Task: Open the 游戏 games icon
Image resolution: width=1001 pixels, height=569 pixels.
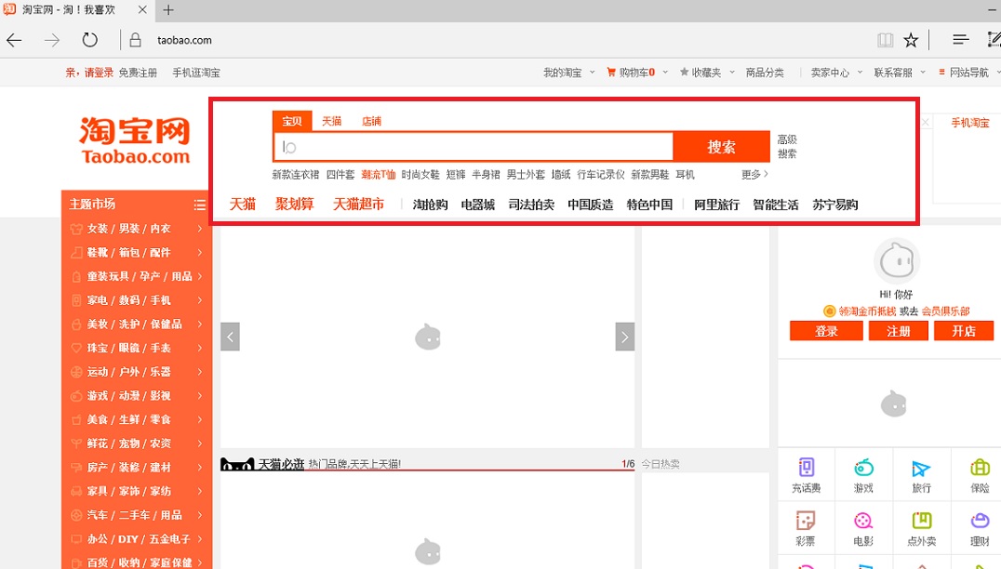Action: click(863, 468)
